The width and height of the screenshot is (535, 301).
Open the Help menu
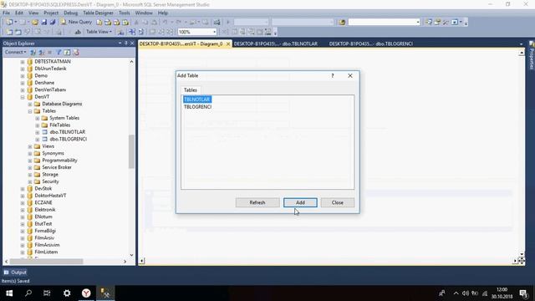[163, 13]
